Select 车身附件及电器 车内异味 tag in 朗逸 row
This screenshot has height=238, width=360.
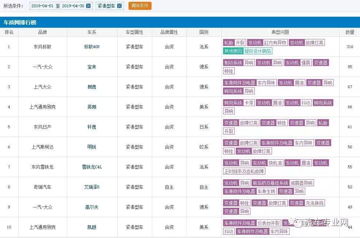coord(250,83)
